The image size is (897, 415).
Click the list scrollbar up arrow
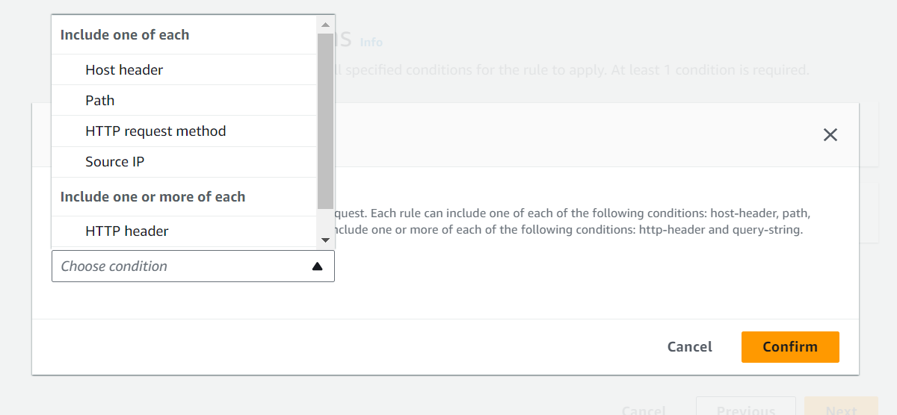pos(325,24)
